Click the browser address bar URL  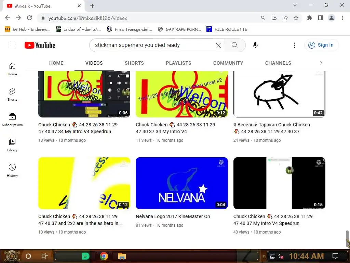(x=87, y=18)
